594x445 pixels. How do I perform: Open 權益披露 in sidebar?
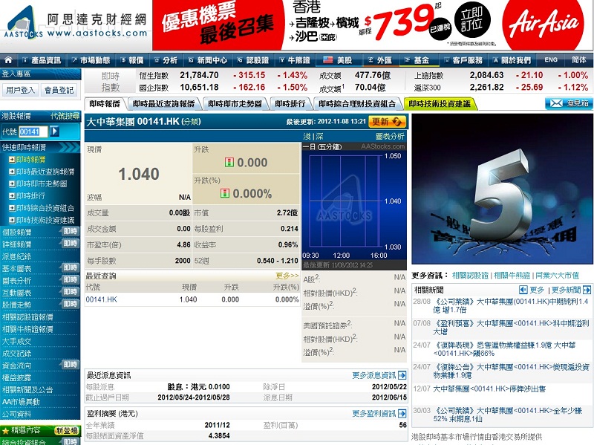point(16,377)
